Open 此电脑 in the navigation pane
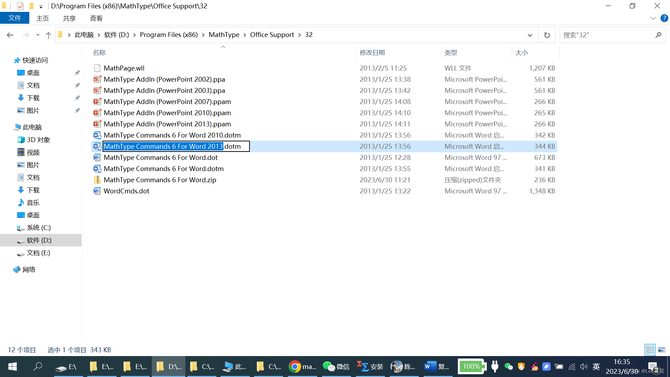Screen dimensions: 670x377 click(x=32, y=127)
